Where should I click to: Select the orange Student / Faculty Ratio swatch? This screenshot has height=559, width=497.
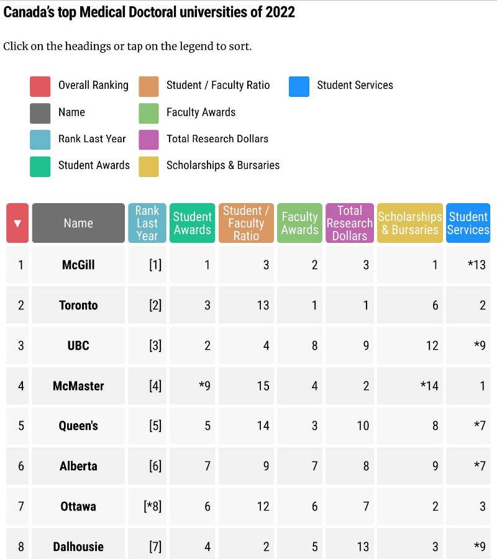click(148, 86)
